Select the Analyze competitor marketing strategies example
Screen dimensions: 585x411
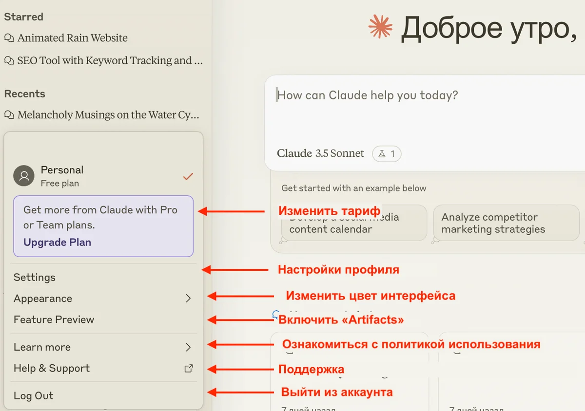[x=506, y=223]
